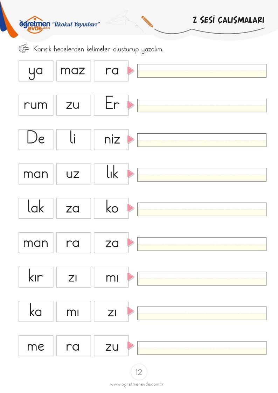Click the pink arrow after syllable 'ra'
The width and height of the screenshot is (278, 393).
pos(131,71)
